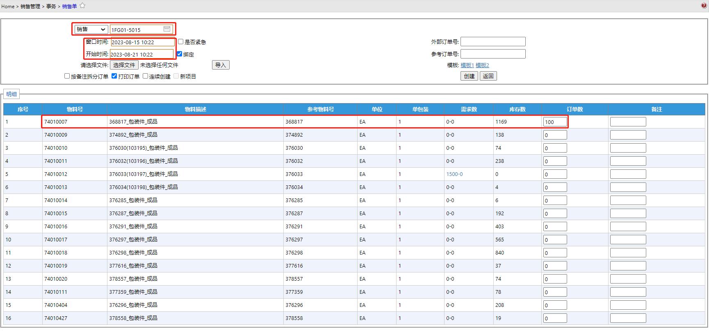
Task: Enable 连续创建 checkbox
Action: pyautogui.click(x=145, y=76)
